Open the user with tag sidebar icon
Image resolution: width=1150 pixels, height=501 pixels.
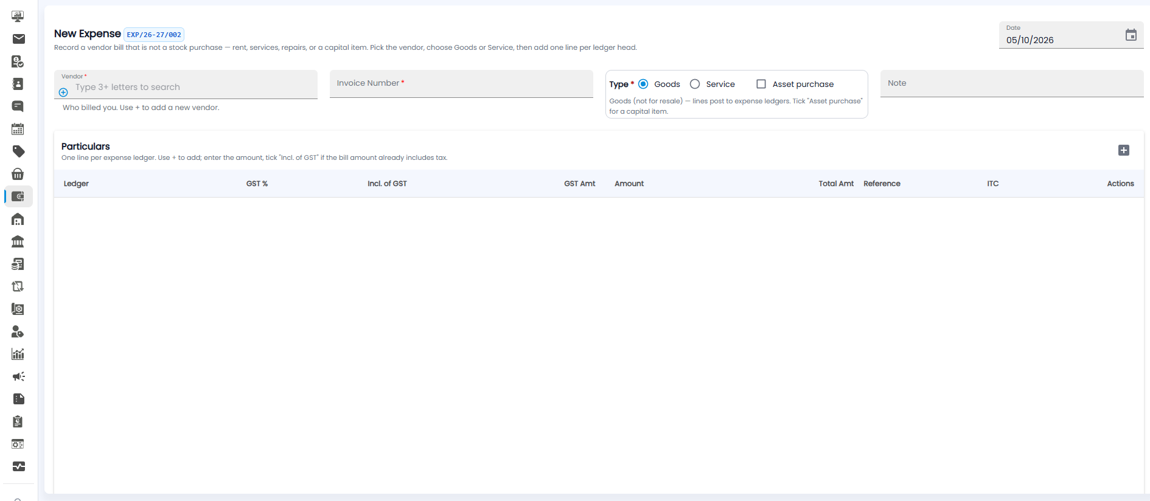pos(18,331)
